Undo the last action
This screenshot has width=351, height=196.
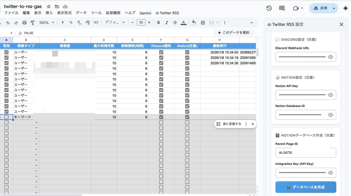pyautogui.click(x=8, y=22)
